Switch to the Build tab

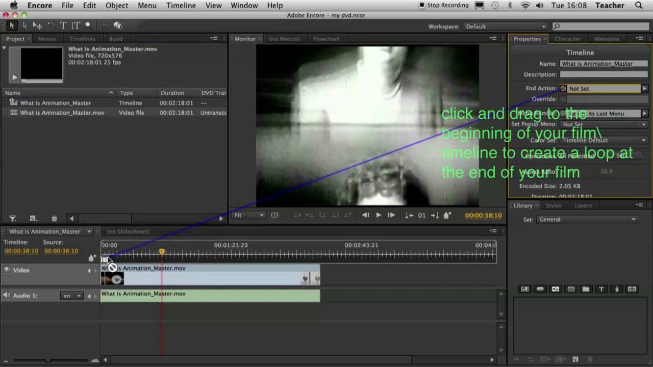pos(116,39)
